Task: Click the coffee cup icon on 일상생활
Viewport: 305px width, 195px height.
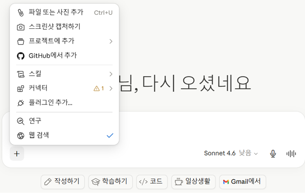Action: pyautogui.click(x=179, y=182)
